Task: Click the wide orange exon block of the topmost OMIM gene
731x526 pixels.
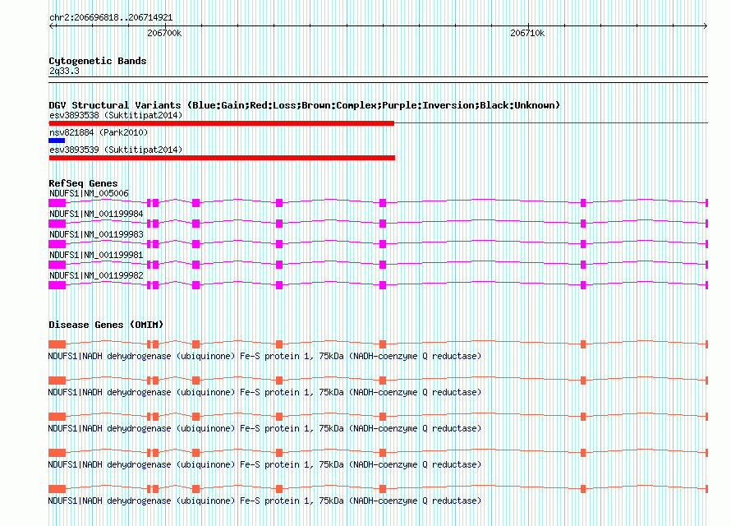Action: pyautogui.click(x=57, y=344)
